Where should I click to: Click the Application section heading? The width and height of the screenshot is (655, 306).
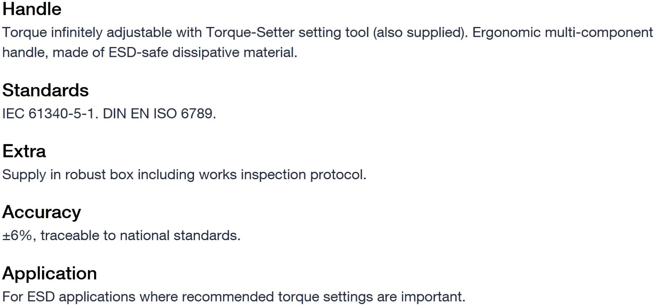pyautogui.click(x=50, y=273)
